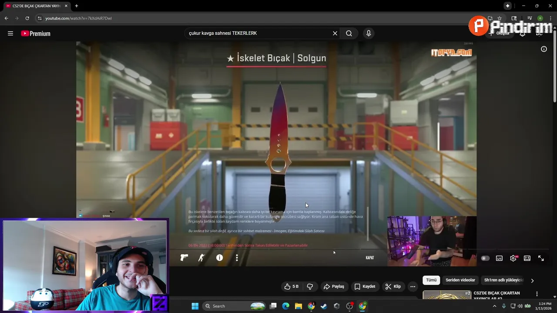557x313 pixels.
Task: Open the video info card icon
Action: [x=544, y=49]
